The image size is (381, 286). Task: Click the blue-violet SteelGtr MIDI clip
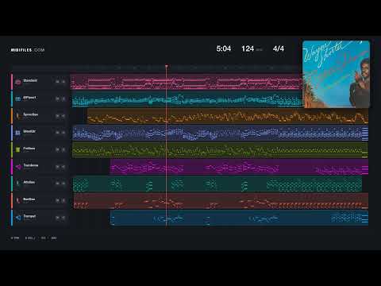click(x=220, y=133)
